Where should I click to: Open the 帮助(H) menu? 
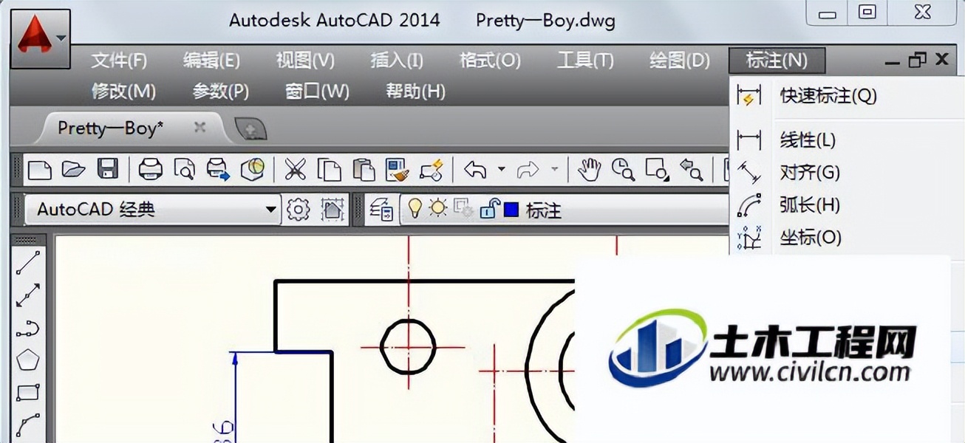pos(415,92)
